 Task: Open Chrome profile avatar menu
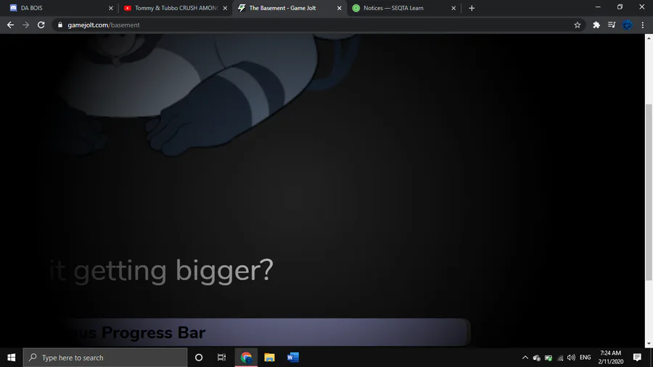[627, 25]
